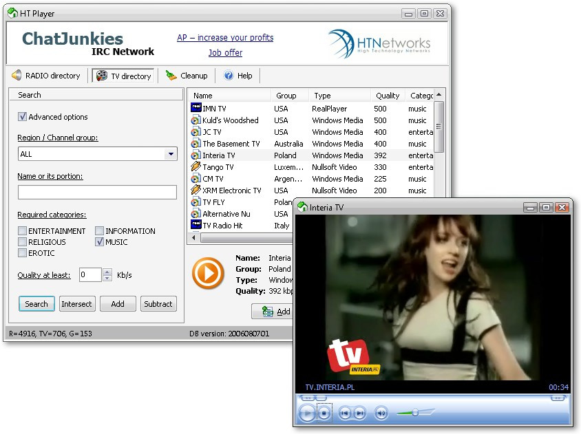The height and width of the screenshot is (434, 581).
Task: Mute the sound in Interia TV player
Action: [x=381, y=413]
